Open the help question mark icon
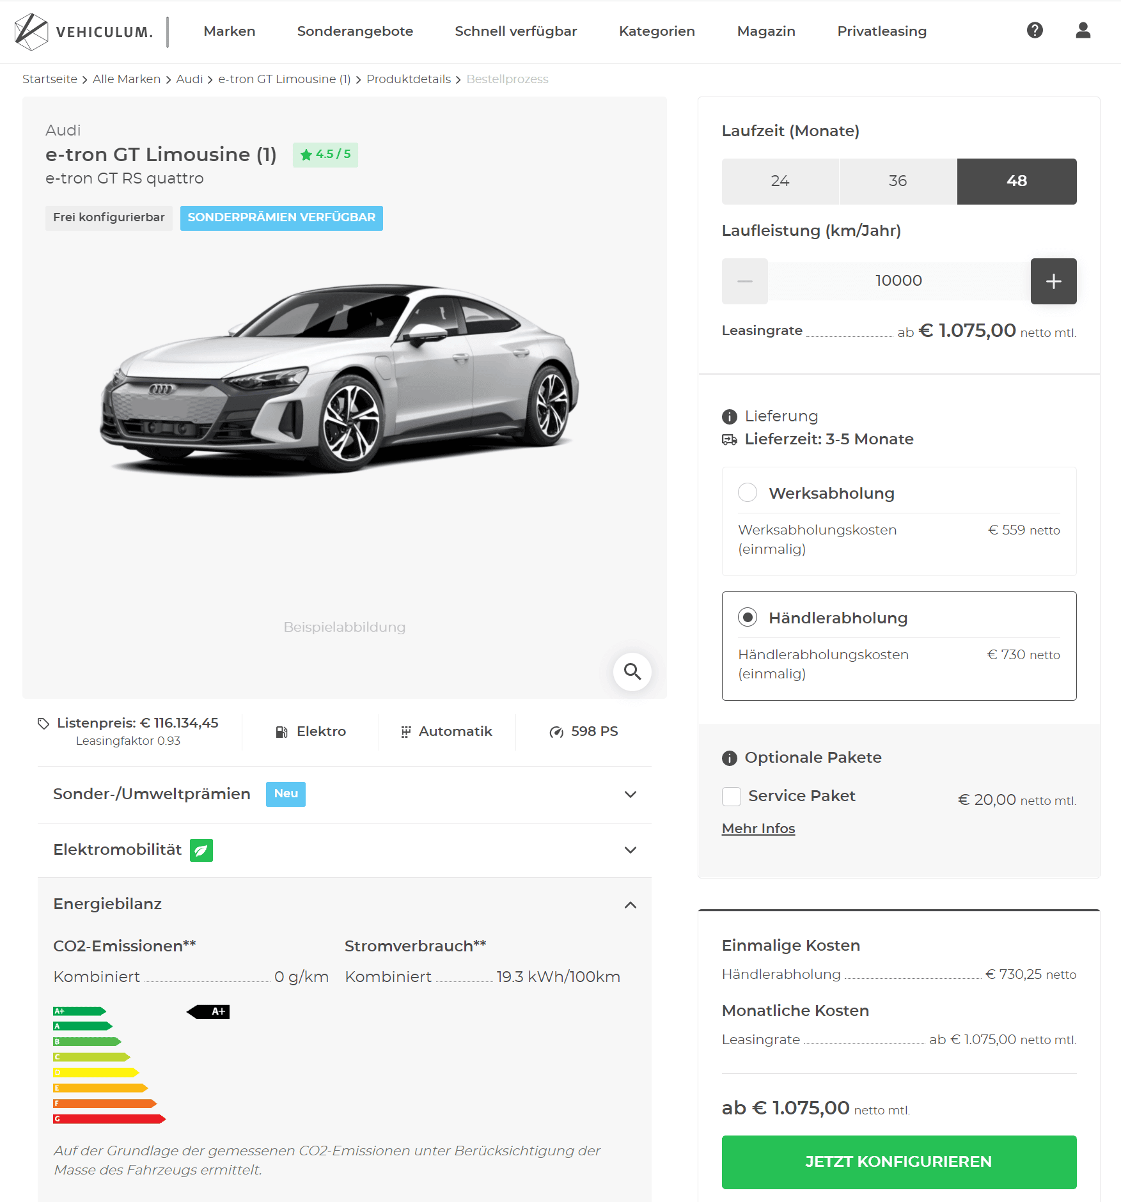Screen dimensions: 1121x1202 [1035, 30]
